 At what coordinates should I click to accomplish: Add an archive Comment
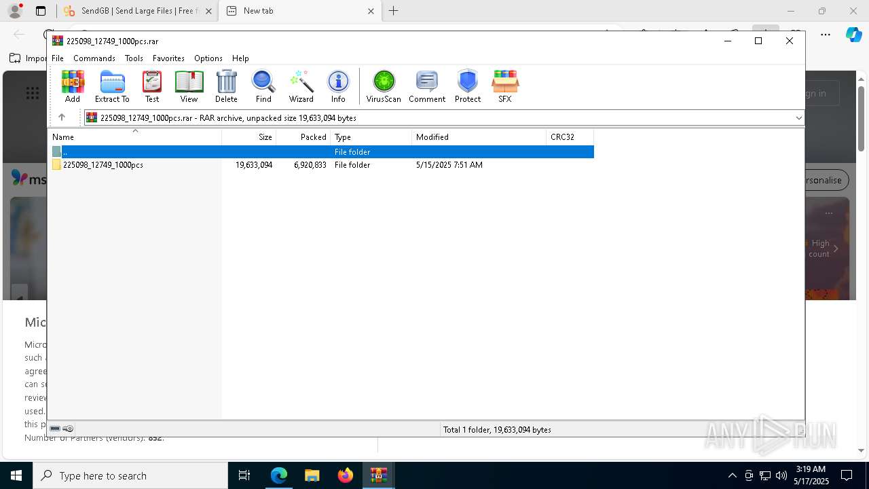(x=427, y=86)
